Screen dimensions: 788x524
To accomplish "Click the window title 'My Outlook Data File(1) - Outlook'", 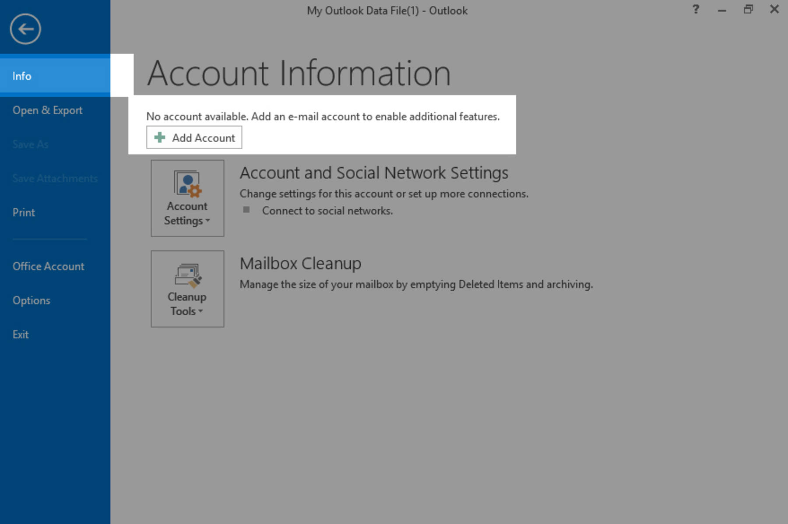I will tap(387, 11).
